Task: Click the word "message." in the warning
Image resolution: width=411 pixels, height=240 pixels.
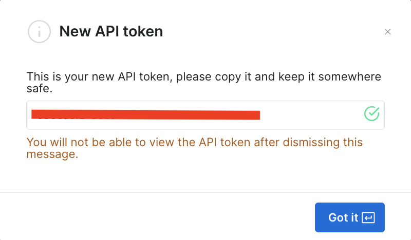Action: pyautogui.click(x=52, y=154)
